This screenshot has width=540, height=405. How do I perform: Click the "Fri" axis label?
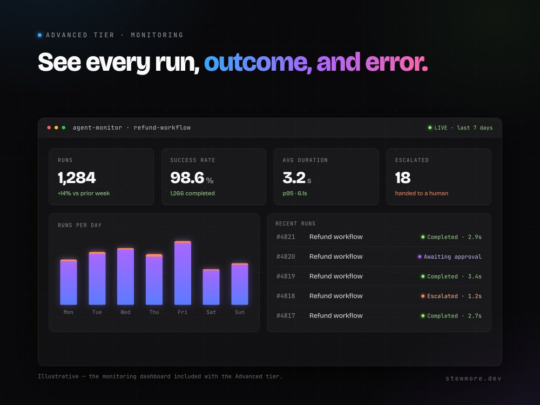pyautogui.click(x=183, y=312)
